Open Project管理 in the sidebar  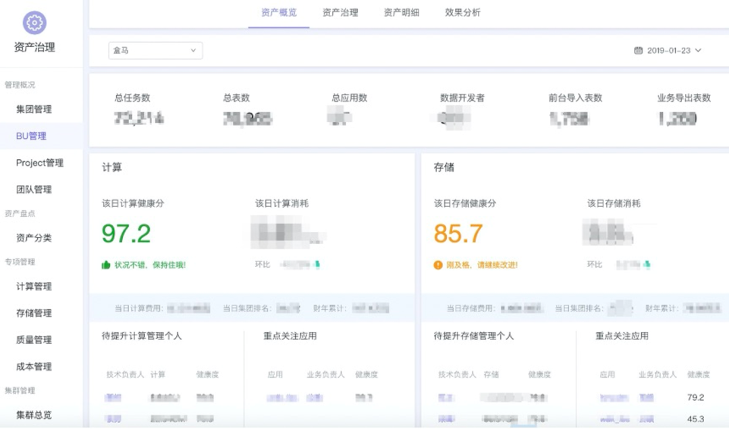40,163
